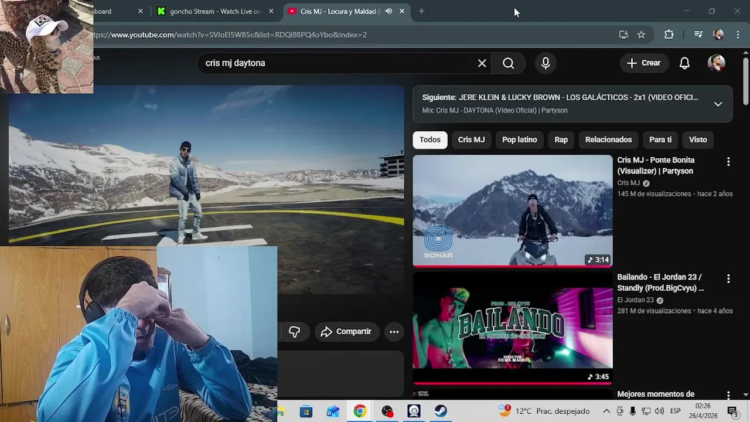Click the dislike thumbs-down button

coord(294,332)
